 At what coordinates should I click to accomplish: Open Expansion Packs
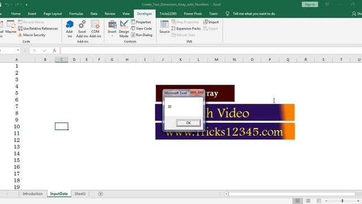pyautogui.click(x=186, y=28)
